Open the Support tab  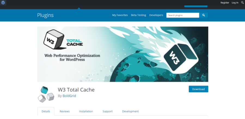point(108,111)
